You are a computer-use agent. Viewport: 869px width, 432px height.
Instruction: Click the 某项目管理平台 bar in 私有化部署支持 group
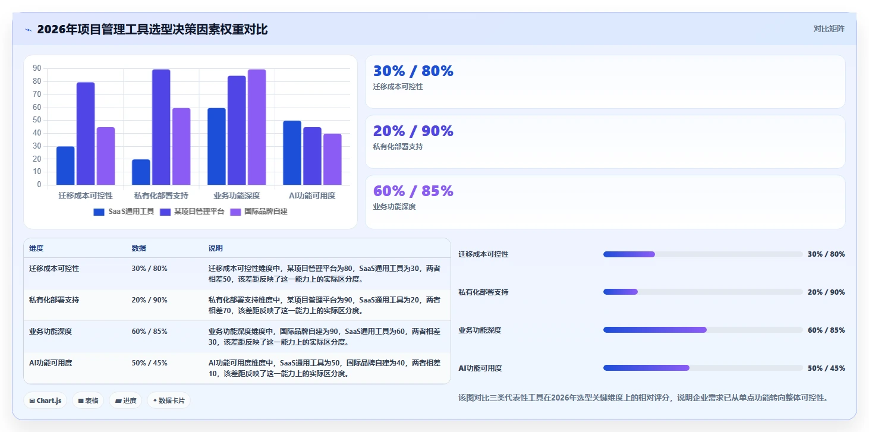pyautogui.click(x=161, y=127)
